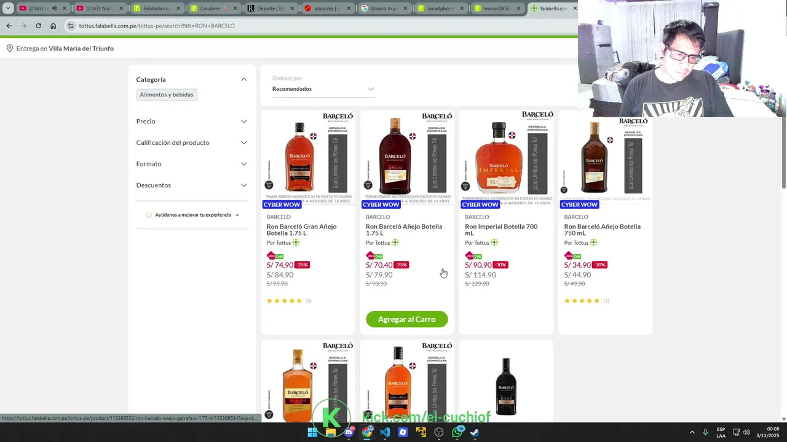Image resolution: width=787 pixels, height=442 pixels.
Task: Mute icon on first YouTube tab
Action: tap(54, 9)
